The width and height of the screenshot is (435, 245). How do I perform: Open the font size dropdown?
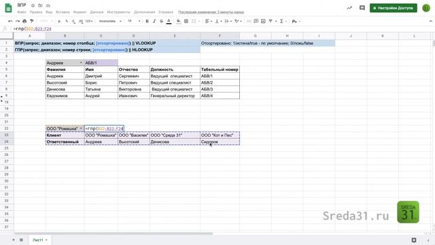[134, 21]
